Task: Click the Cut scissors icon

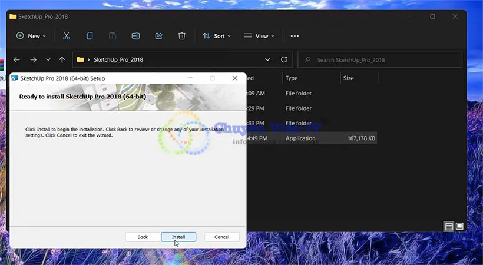Action: point(66,36)
